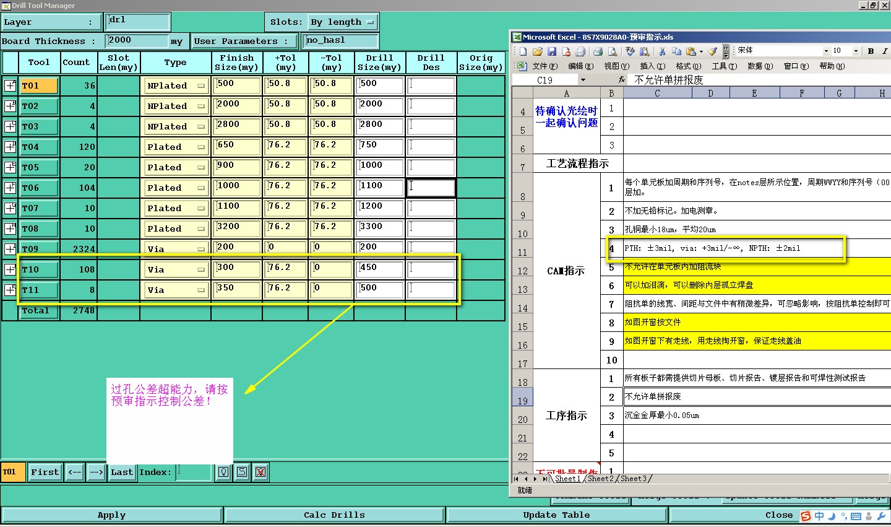Viewport: 891px width, 527px height.
Task: Select the T09 tool button
Action: point(40,249)
